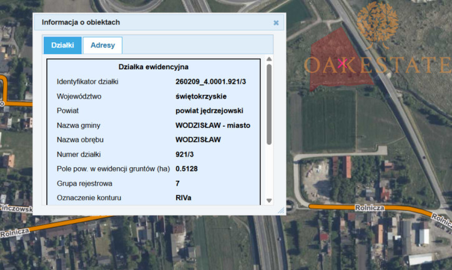Viewport: 452px width, 270px height.
Task: Click the vertical scrollbar thumb in the dialog
Action: [269, 104]
